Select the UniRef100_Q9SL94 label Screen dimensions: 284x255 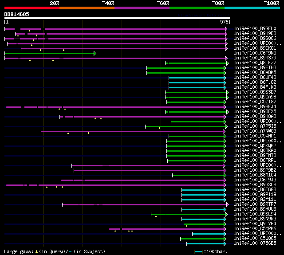pyautogui.click(x=255, y=214)
